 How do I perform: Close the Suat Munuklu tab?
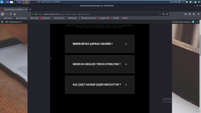point(26,10)
